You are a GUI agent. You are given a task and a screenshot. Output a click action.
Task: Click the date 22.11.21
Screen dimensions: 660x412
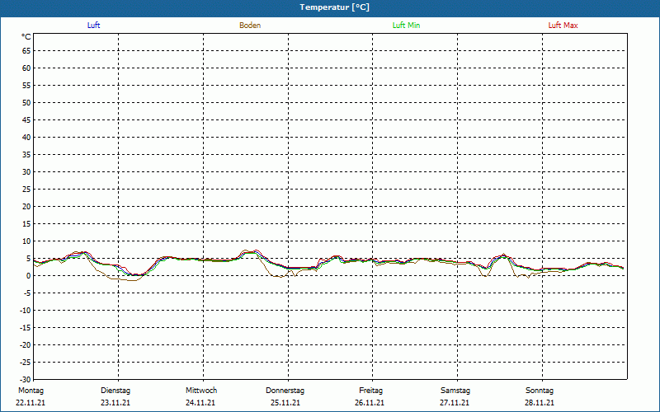pyautogui.click(x=31, y=403)
